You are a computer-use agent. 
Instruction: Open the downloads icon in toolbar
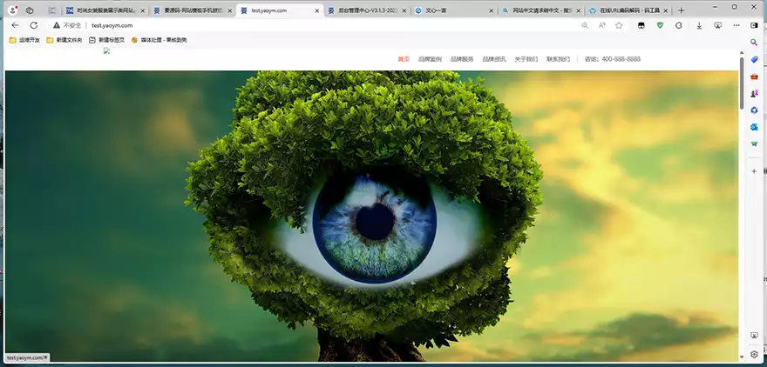699,25
